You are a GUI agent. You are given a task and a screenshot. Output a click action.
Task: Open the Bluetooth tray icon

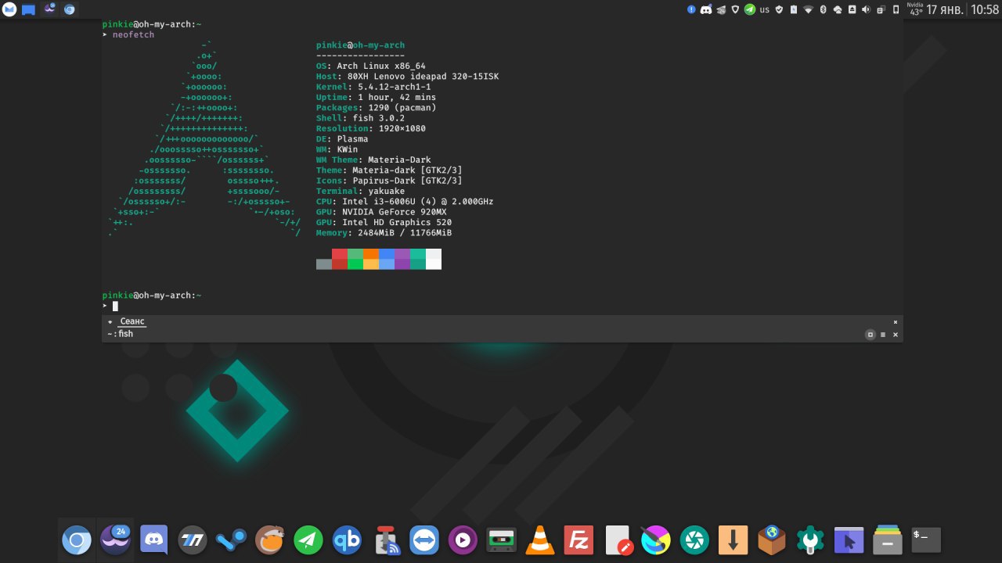(824, 9)
